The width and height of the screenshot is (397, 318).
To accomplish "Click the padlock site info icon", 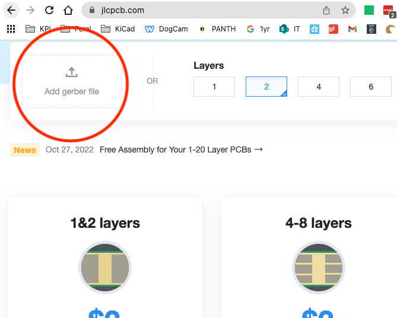I will pyautogui.click(x=92, y=10).
